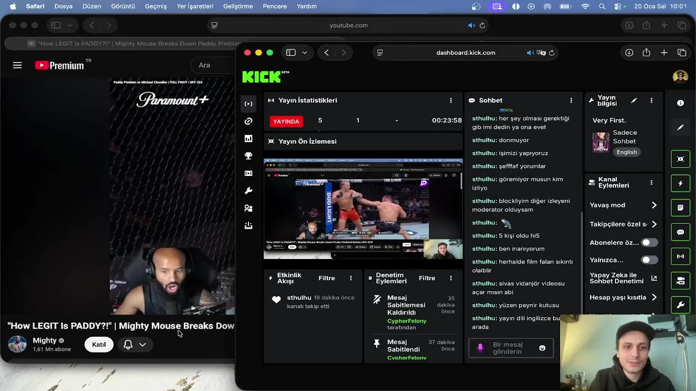Click the purple identity icon in chat input
Viewport: 696px width, 391px height.
480,348
